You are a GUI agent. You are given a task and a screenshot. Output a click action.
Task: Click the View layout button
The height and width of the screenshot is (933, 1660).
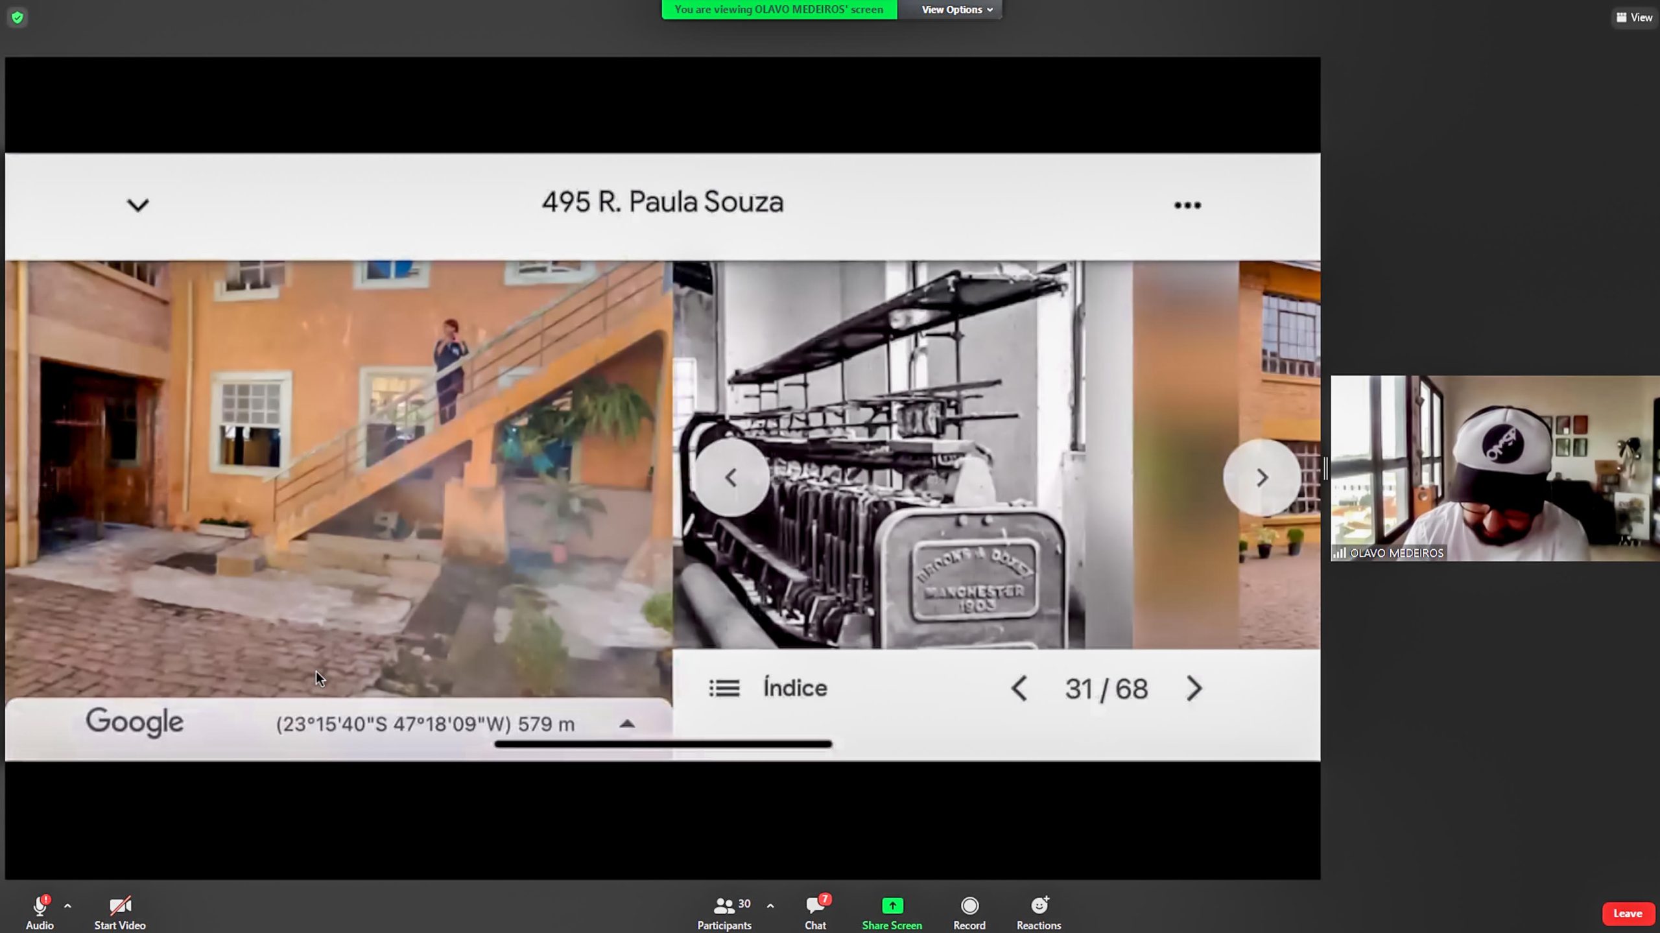click(x=1634, y=18)
